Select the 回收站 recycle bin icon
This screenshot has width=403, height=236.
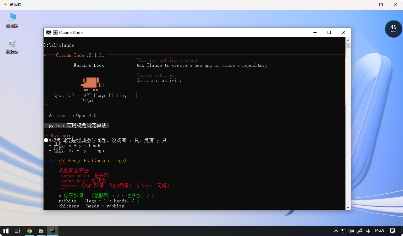point(12,46)
